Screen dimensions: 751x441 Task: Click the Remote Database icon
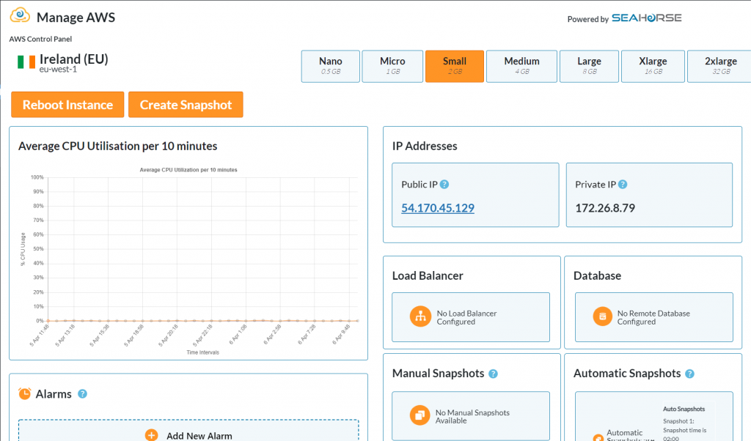[x=603, y=316]
